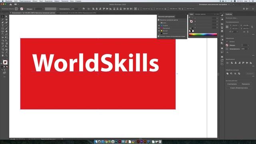
Task: Open the Brushes panel icon in dock
Action: click(222, 28)
